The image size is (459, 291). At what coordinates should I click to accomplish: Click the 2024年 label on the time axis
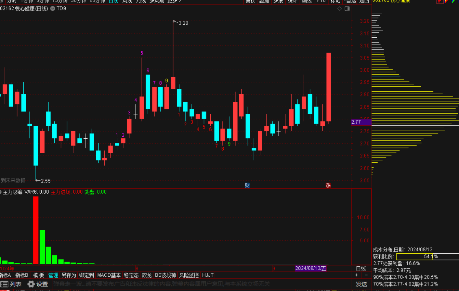pyautogui.click(x=7, y=269)
